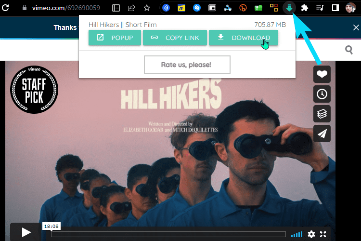The width and height of the screenshot is (361, 241).
Task: Click the Thanks banner text
Action: tap(65, 27)
